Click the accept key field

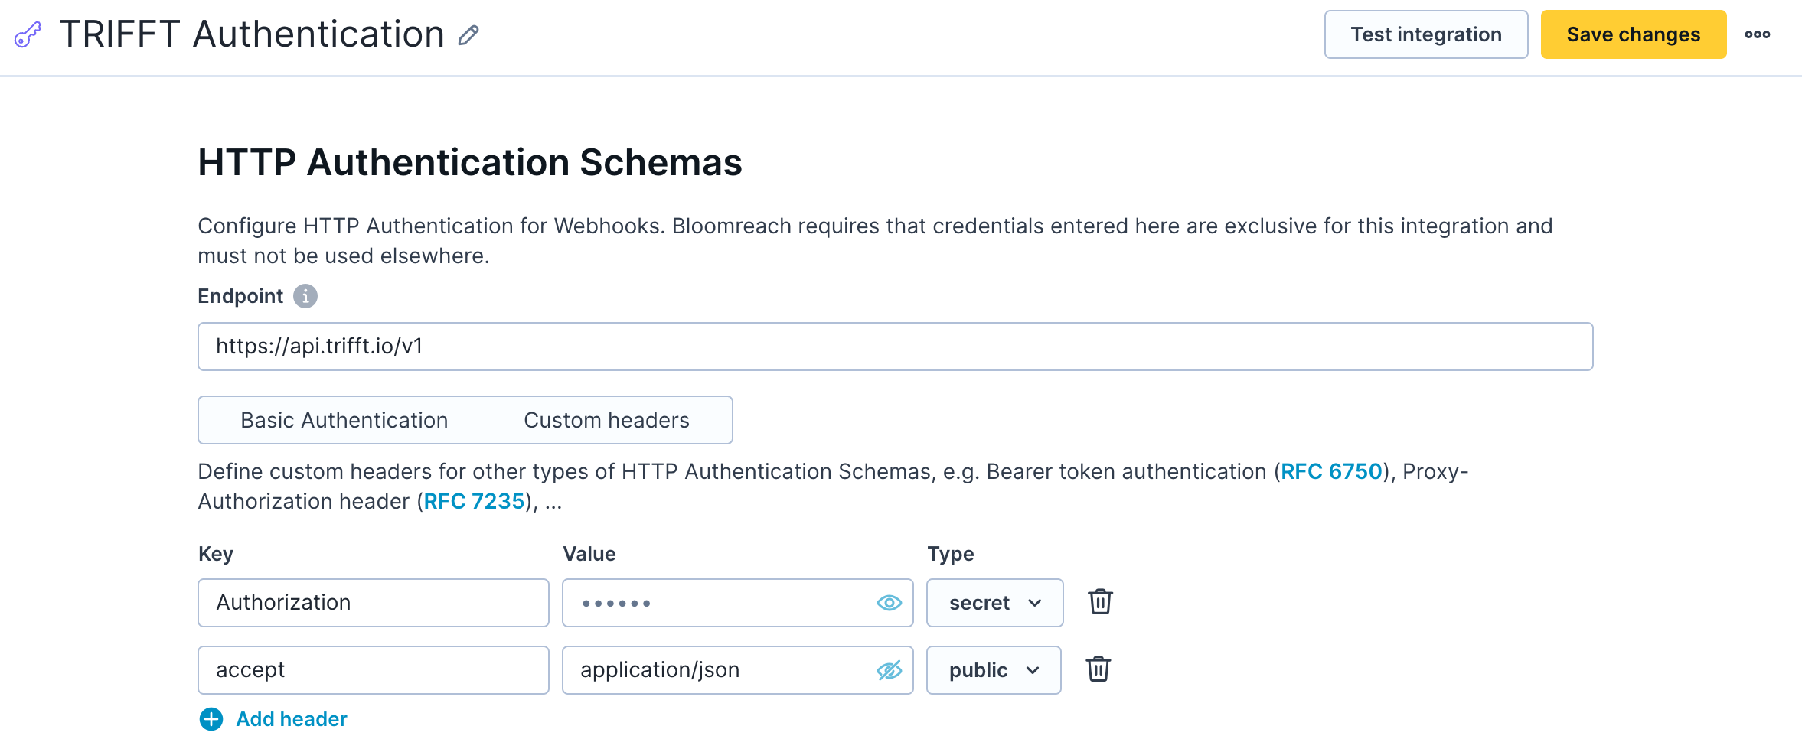click(x=374, y=670)
